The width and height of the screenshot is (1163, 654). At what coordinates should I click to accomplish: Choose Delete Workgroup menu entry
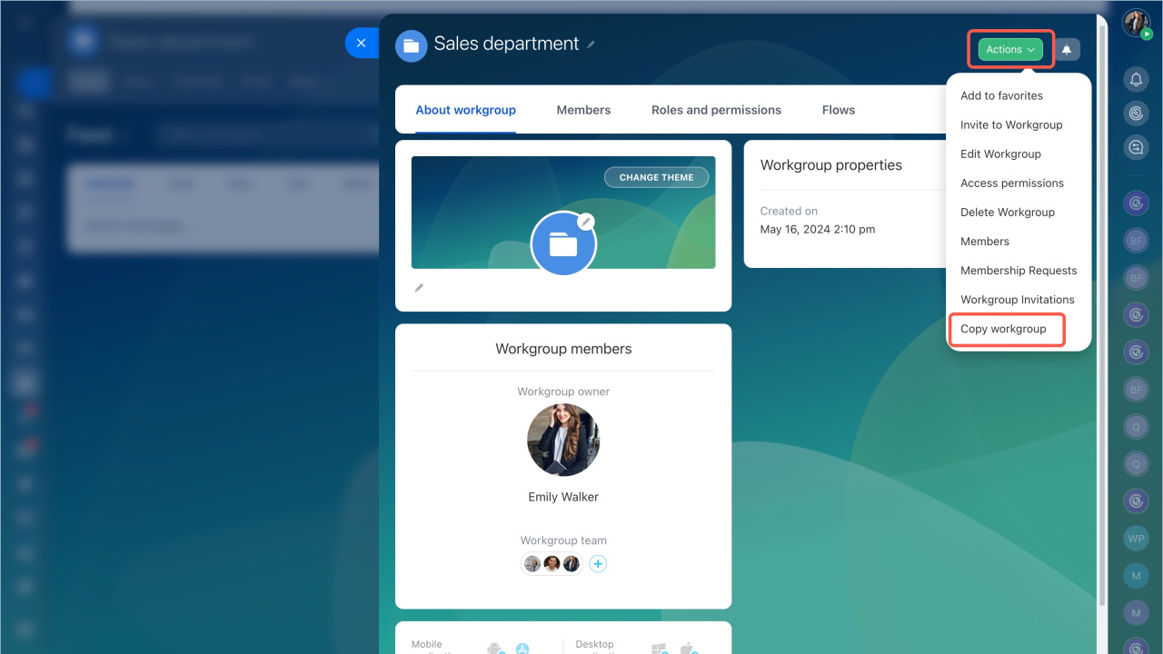point(1008,212)
